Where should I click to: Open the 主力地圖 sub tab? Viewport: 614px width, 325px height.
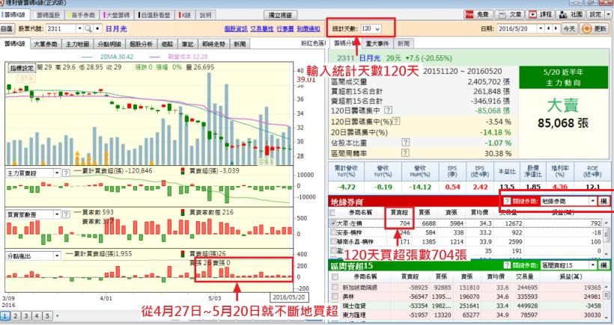tap(78, 44)
